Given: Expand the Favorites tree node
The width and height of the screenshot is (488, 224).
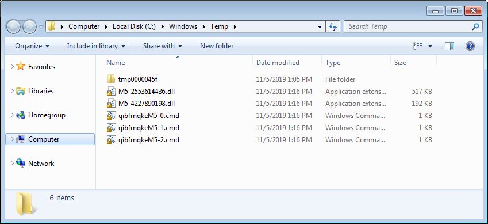Looking at the screenshot, I should [12, 66].
